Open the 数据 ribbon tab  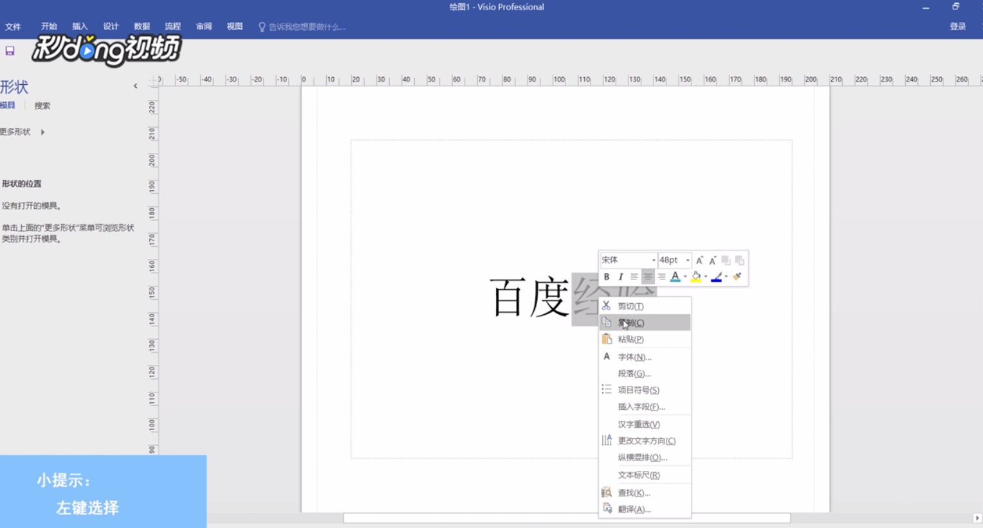[x=142, y=26]
